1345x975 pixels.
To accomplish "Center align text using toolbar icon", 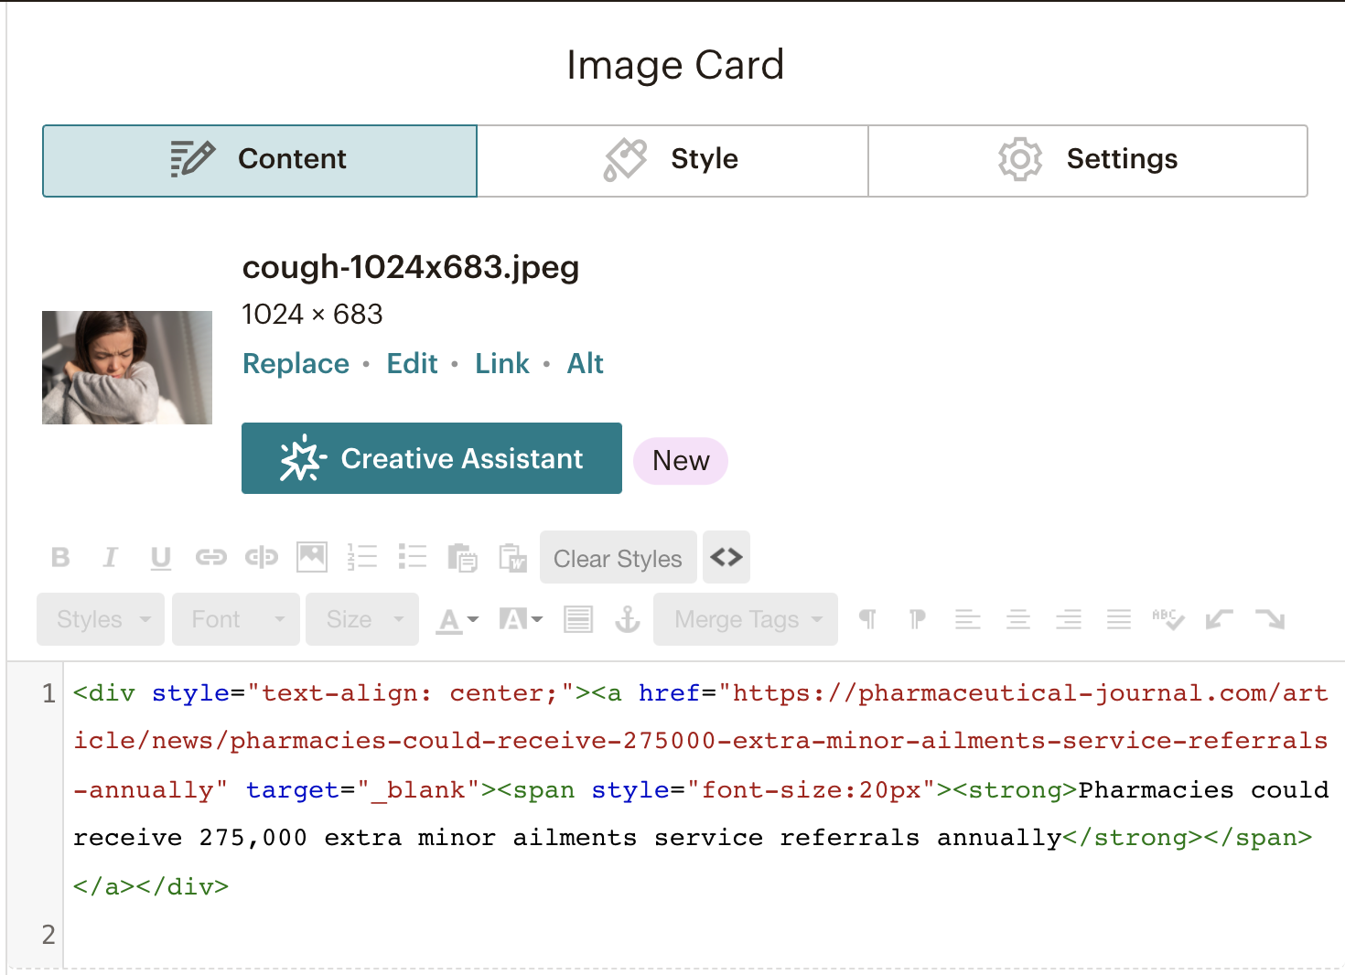I will tap(1017, 620).
